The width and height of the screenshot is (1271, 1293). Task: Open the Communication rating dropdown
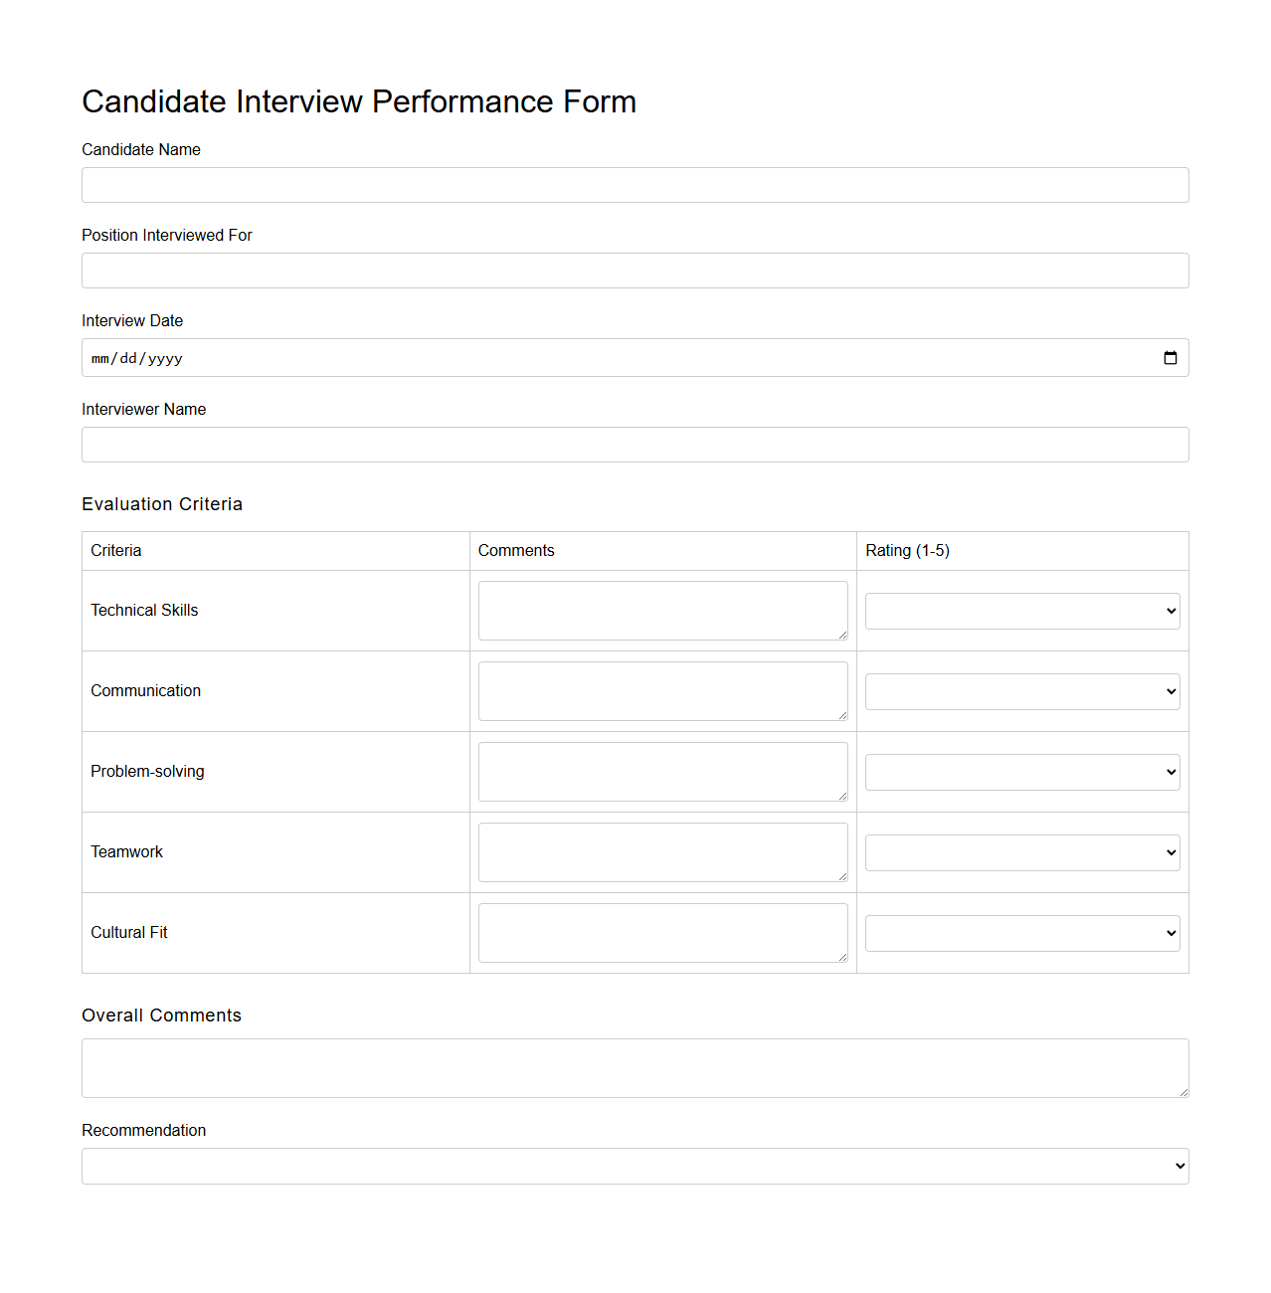1021,690
